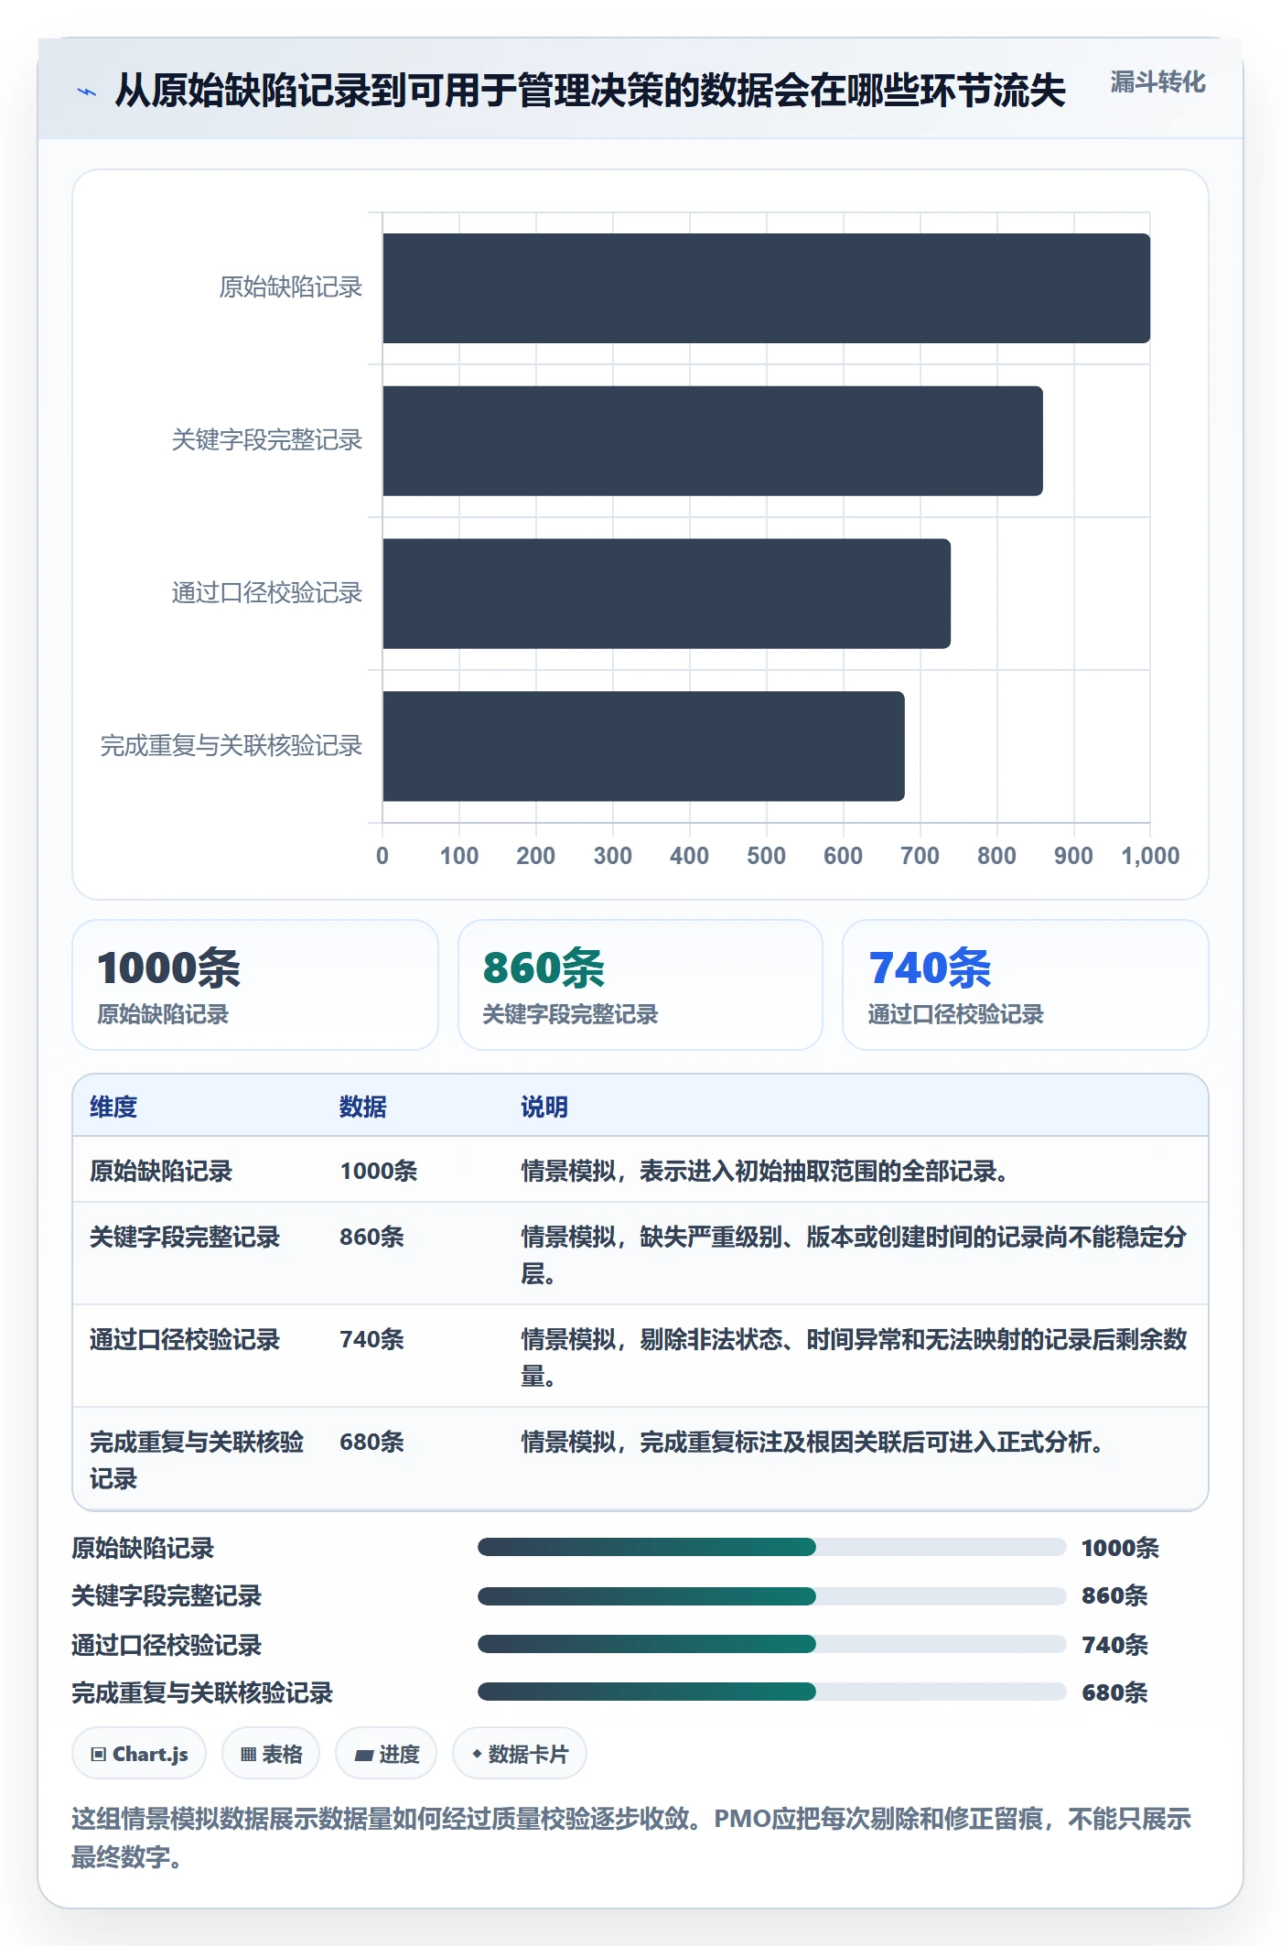Select the 860条 cell in the table

(x=372, y=1237)
